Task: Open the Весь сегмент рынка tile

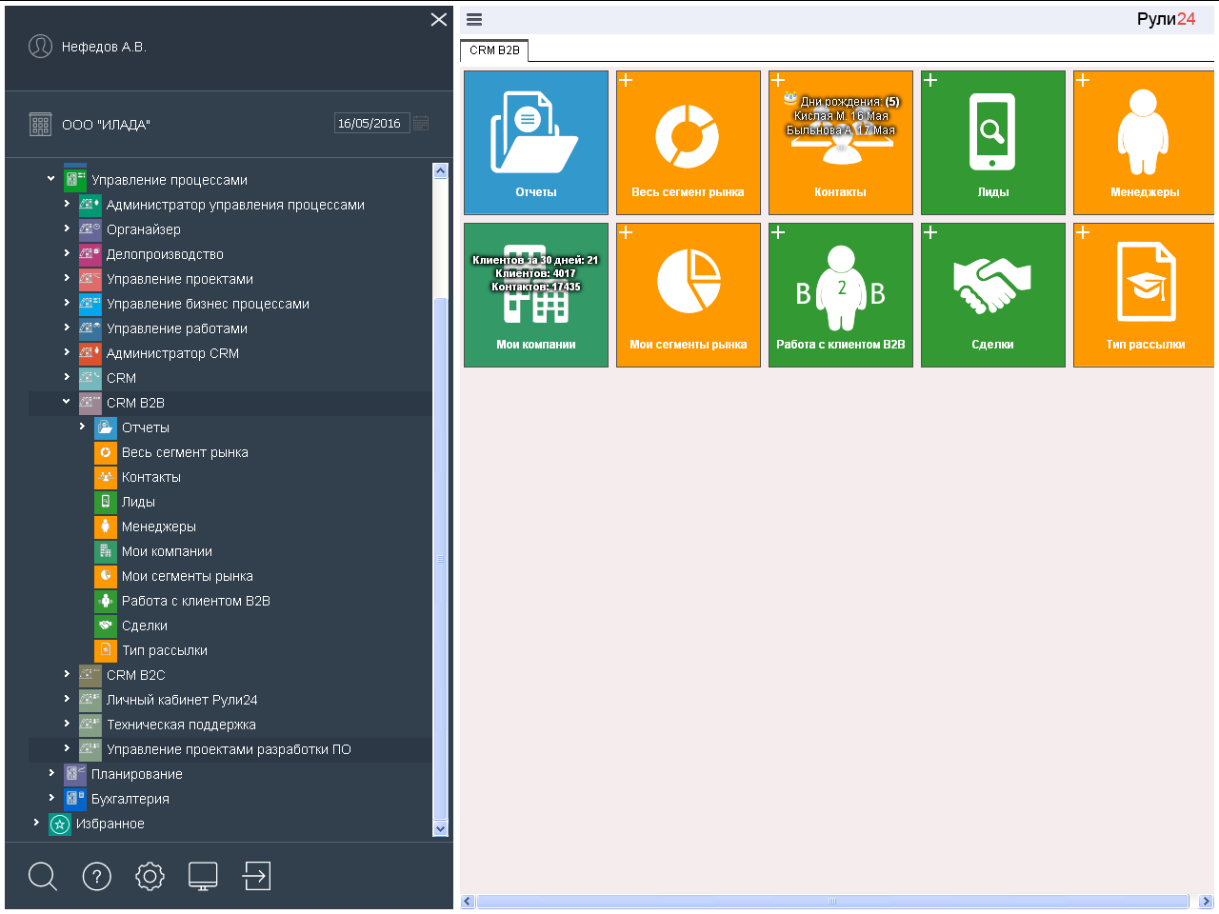Action: pos(689,143)
